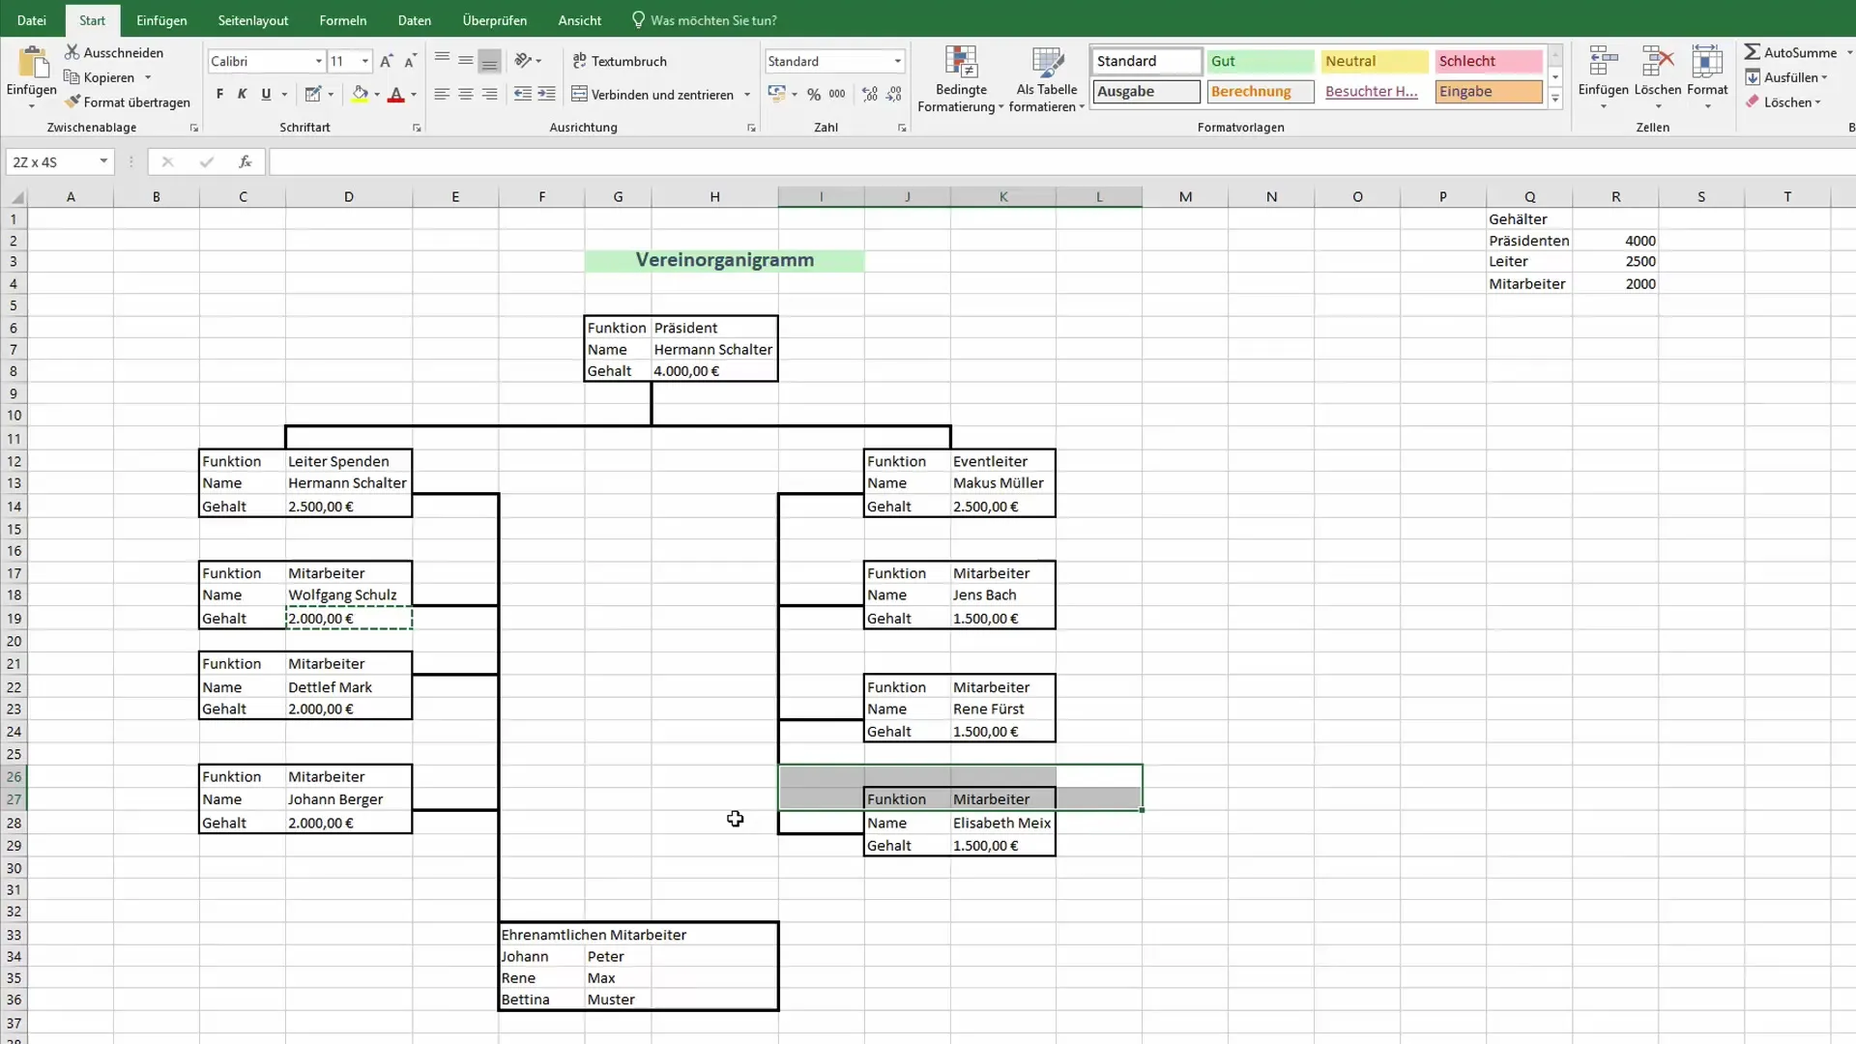Switch to the Formeln tab
The width and height of the screenshot is (1856, 1044).
coord(343,20)
